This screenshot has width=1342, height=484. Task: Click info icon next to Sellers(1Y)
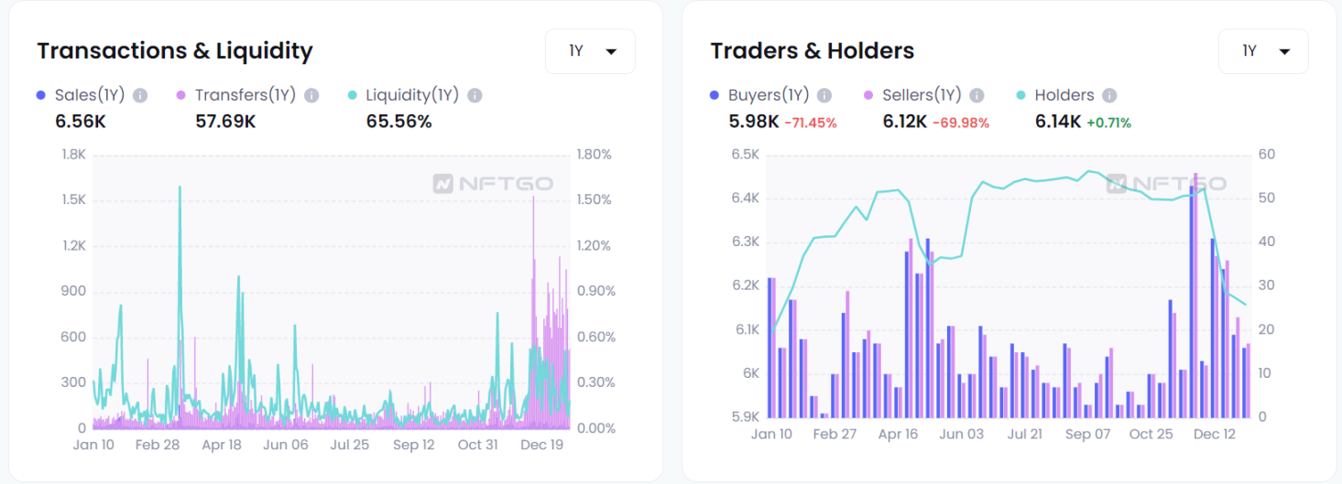(x=976, y=95)
